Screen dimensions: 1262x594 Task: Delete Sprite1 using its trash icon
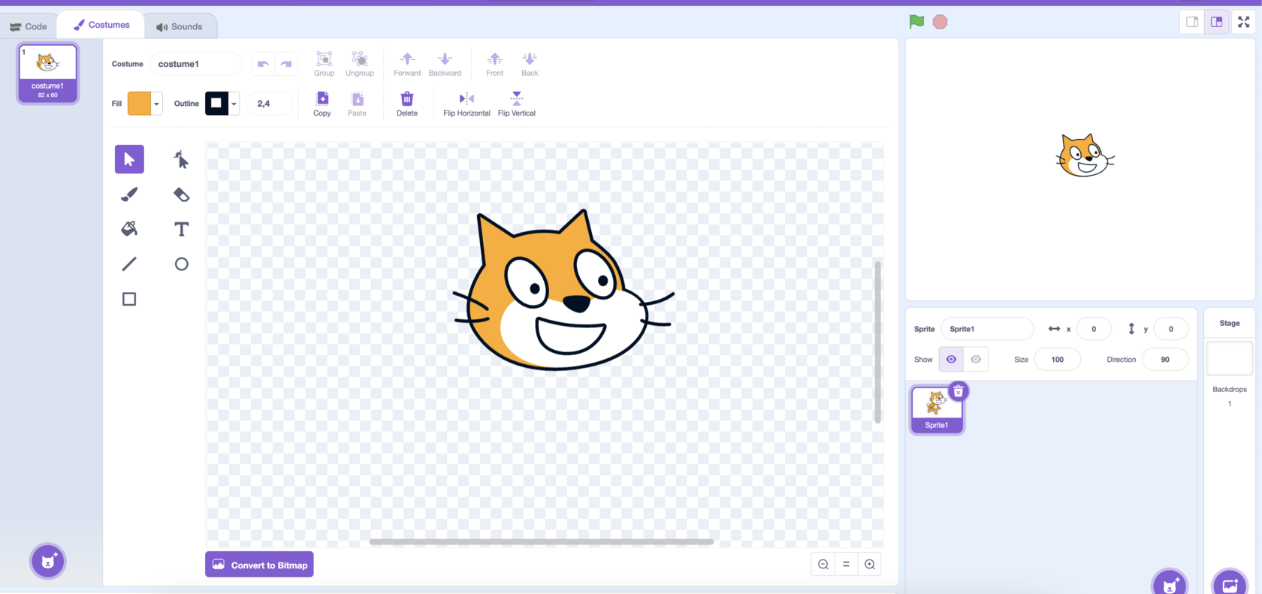pyautogui.click(x=959, y=391)
